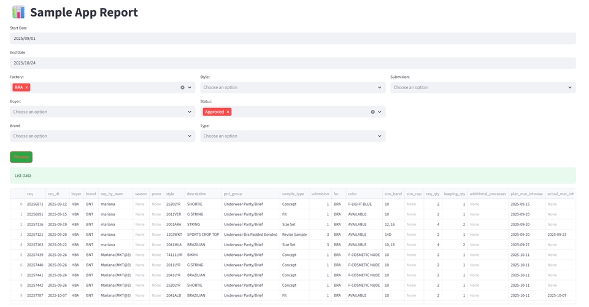This screenshot has width=589, height=307.
Task: Open the Style dropdown
Action: point(292,88)
